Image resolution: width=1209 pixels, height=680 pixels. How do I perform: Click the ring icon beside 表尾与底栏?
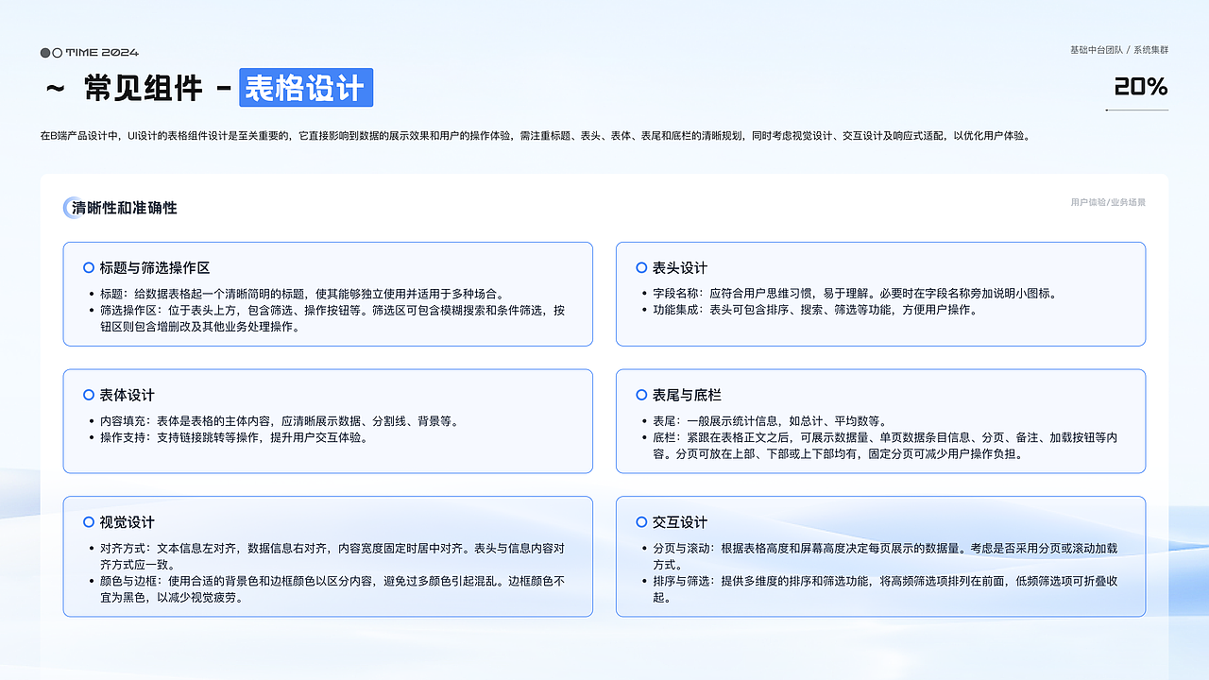coord(641,395)
